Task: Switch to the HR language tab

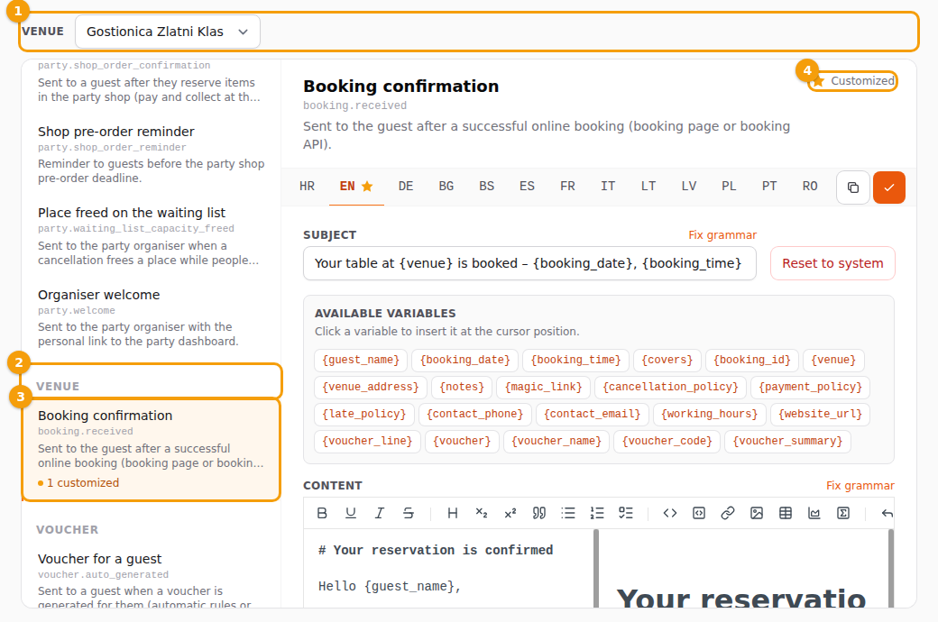Action: click(307, 186)
